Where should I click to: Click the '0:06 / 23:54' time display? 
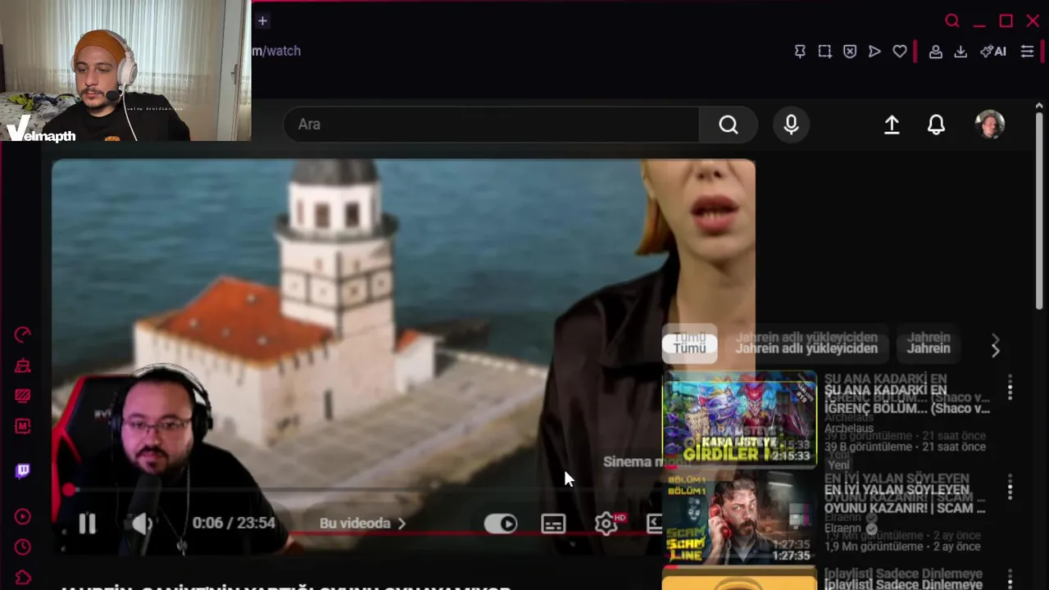tap(234, 524)
